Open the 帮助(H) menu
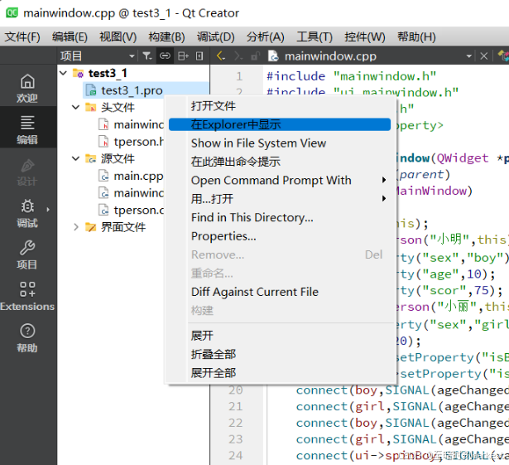Image resolution: width=509 pixels, height=465 pixels. [416, 36]
